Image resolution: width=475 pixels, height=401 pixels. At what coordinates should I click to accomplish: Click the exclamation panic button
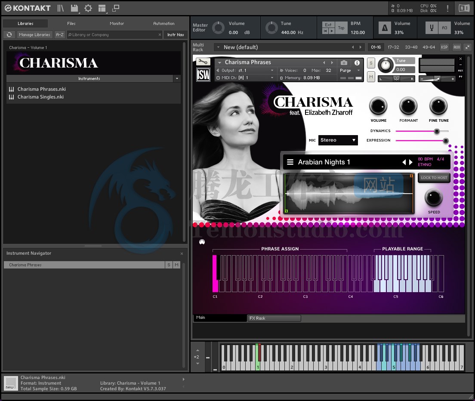(x=447, y=8)
